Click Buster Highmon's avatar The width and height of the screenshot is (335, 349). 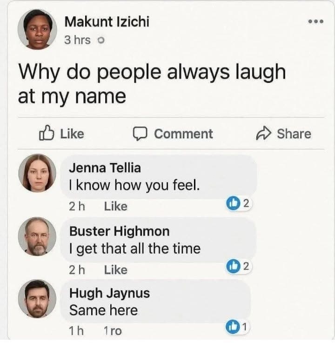pyautogui.click(x=37, y=237)
